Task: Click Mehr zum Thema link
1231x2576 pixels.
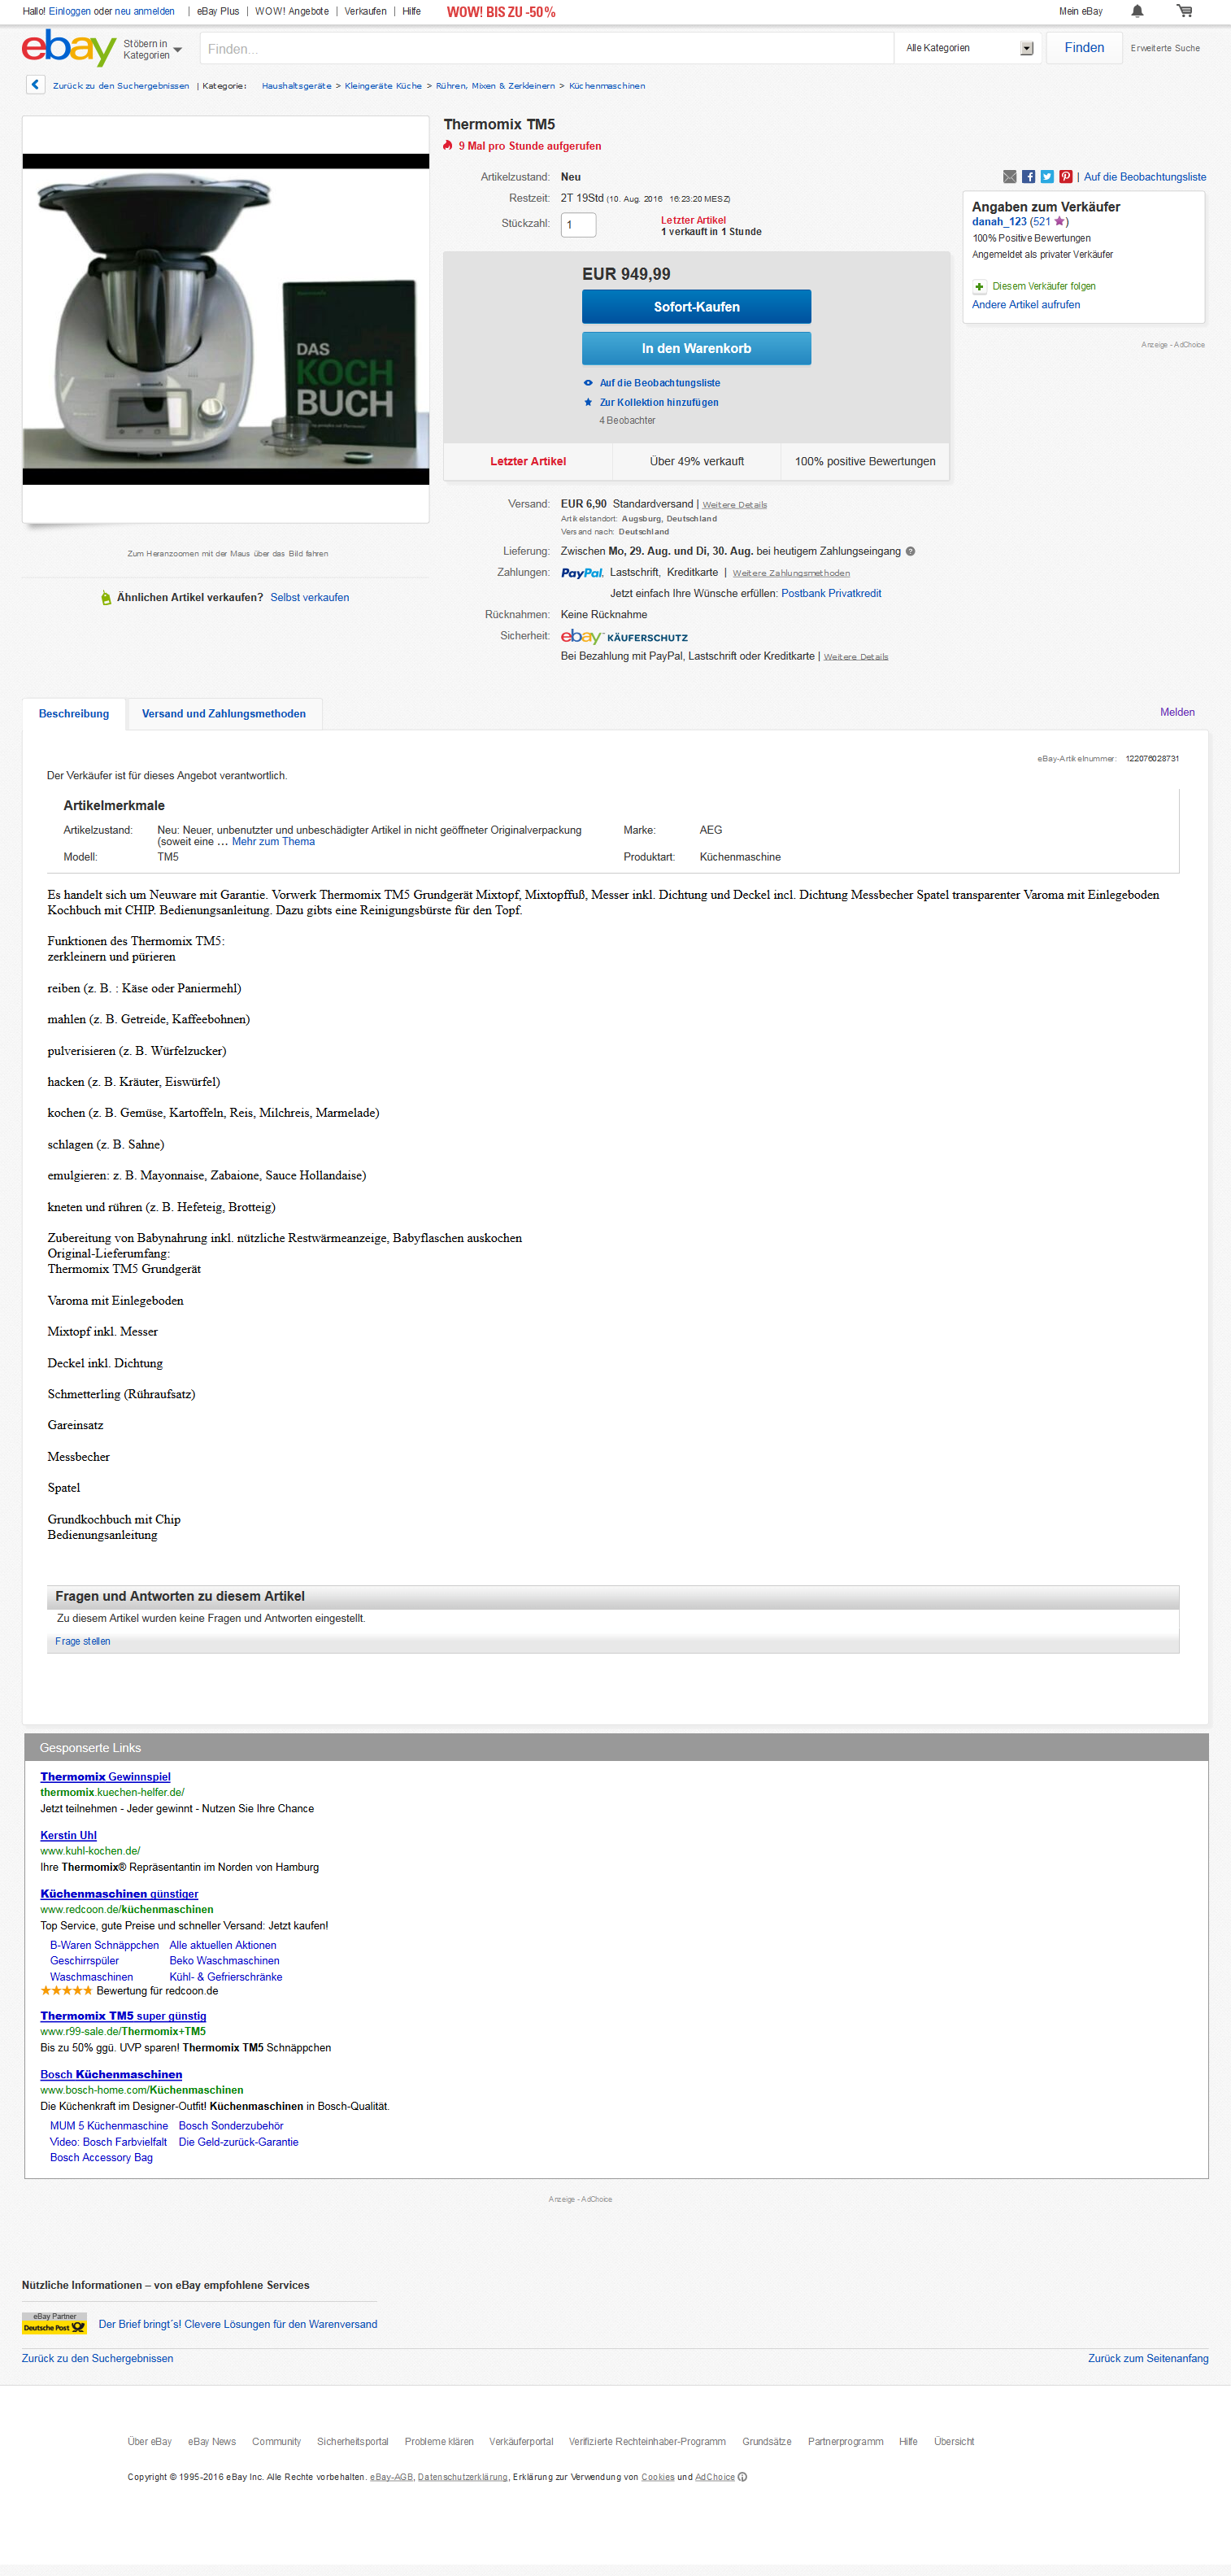Action: pos(273,842)
